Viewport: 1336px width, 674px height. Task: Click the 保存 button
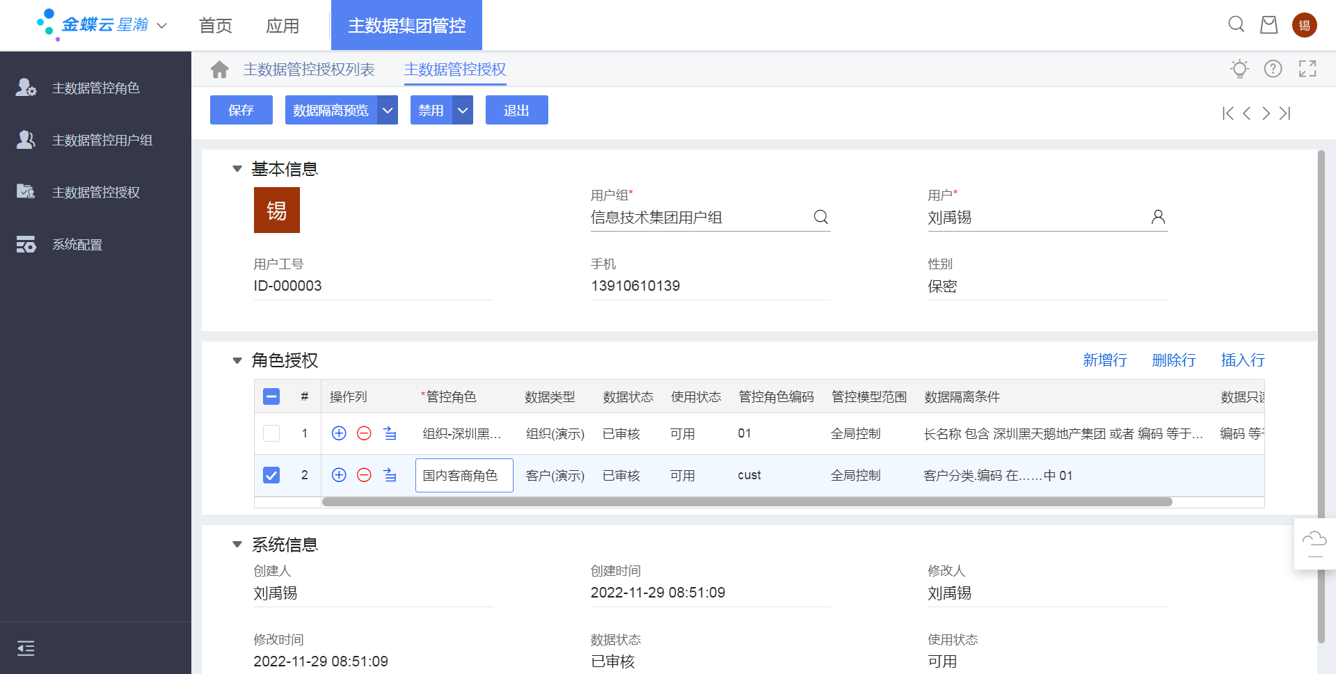click(241, 110)
